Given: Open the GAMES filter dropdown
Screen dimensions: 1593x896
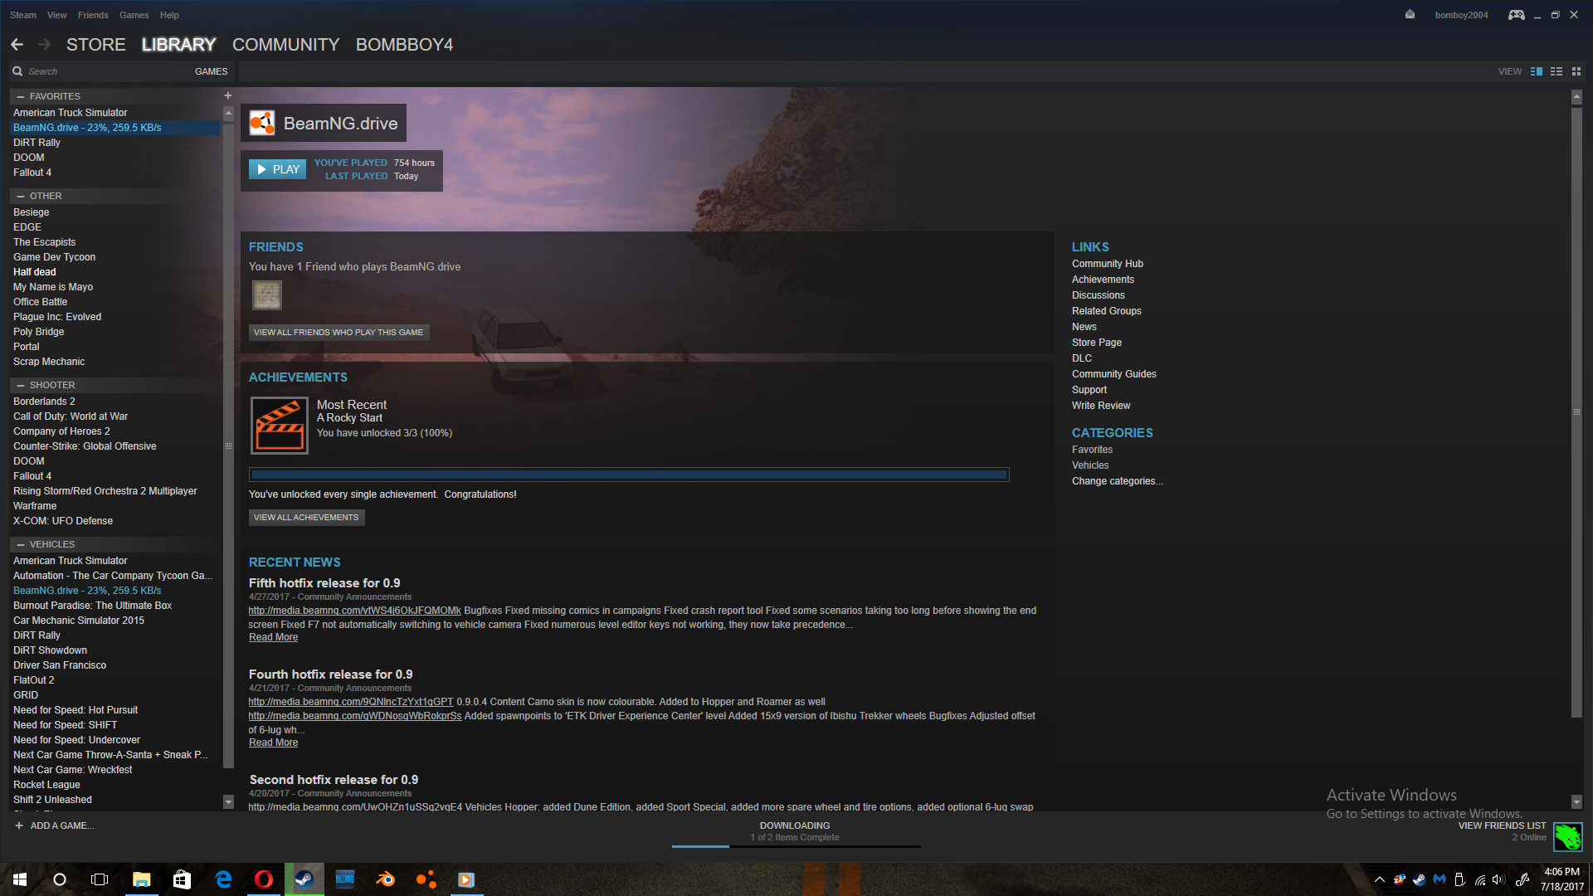Looking at the screenshot, I should [x=211, y=71].
